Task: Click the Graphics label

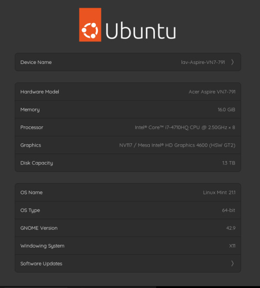Action: (31, 145)
